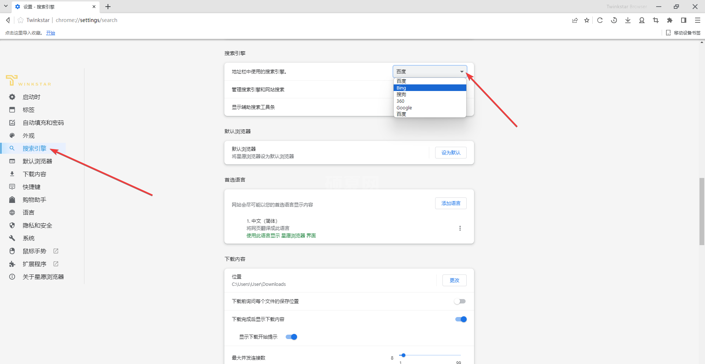Open the 语言 settings section
This screenshot has width=705, height=364.
[29, 212]
